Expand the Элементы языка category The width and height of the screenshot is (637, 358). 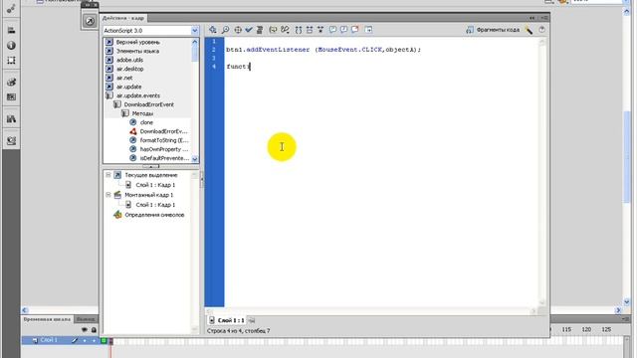point(109,51)
